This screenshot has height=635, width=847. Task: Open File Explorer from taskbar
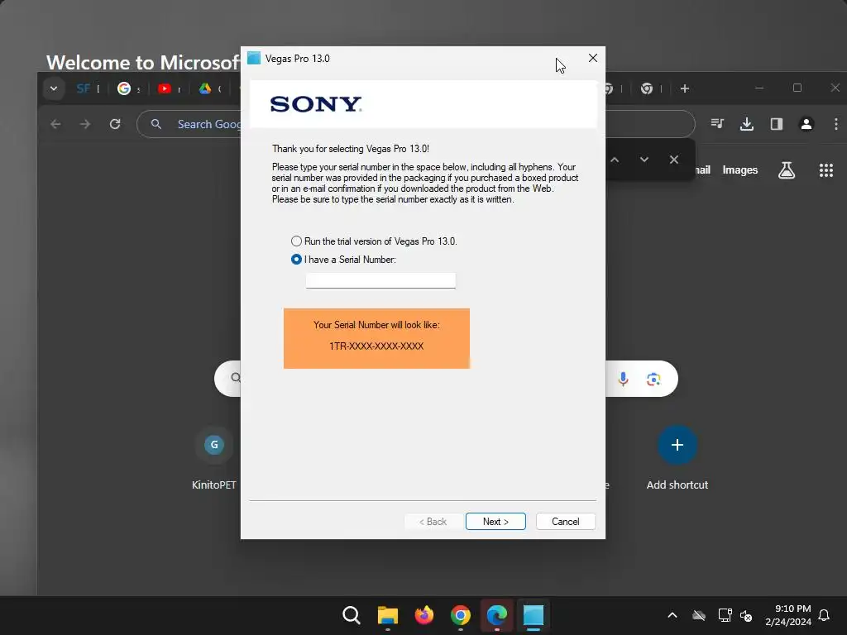coord(387,615)
